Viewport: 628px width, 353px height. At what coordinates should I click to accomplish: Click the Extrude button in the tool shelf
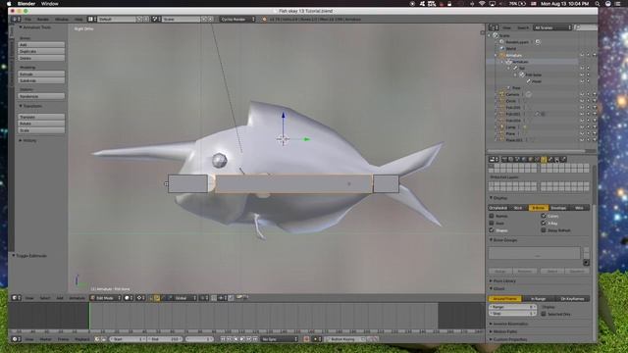coord(41,75)
